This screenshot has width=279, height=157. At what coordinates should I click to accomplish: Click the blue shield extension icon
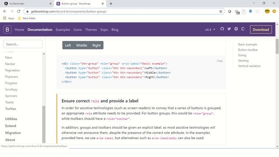250,11
